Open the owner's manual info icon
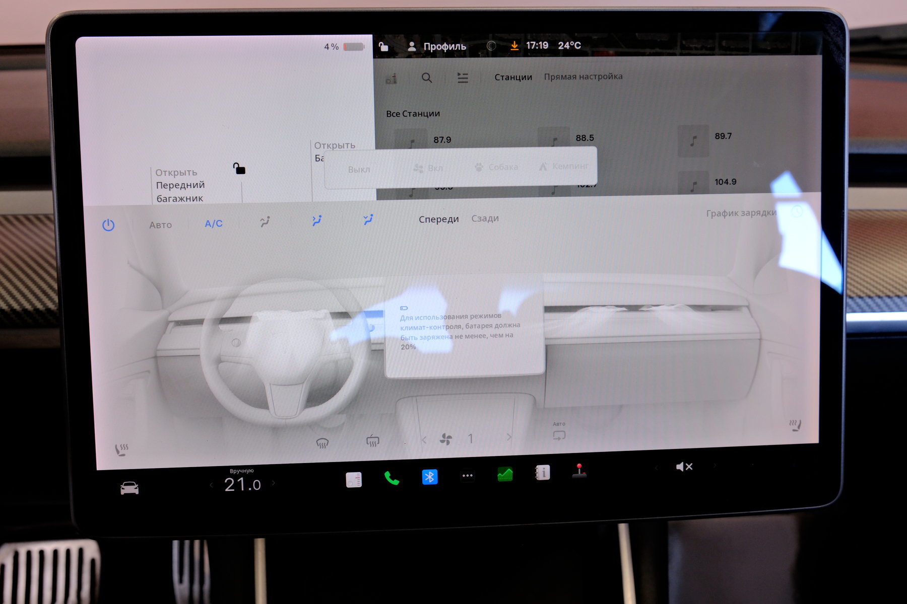The image size is (907, 604). pyautogui.click(x=542, y=473)
